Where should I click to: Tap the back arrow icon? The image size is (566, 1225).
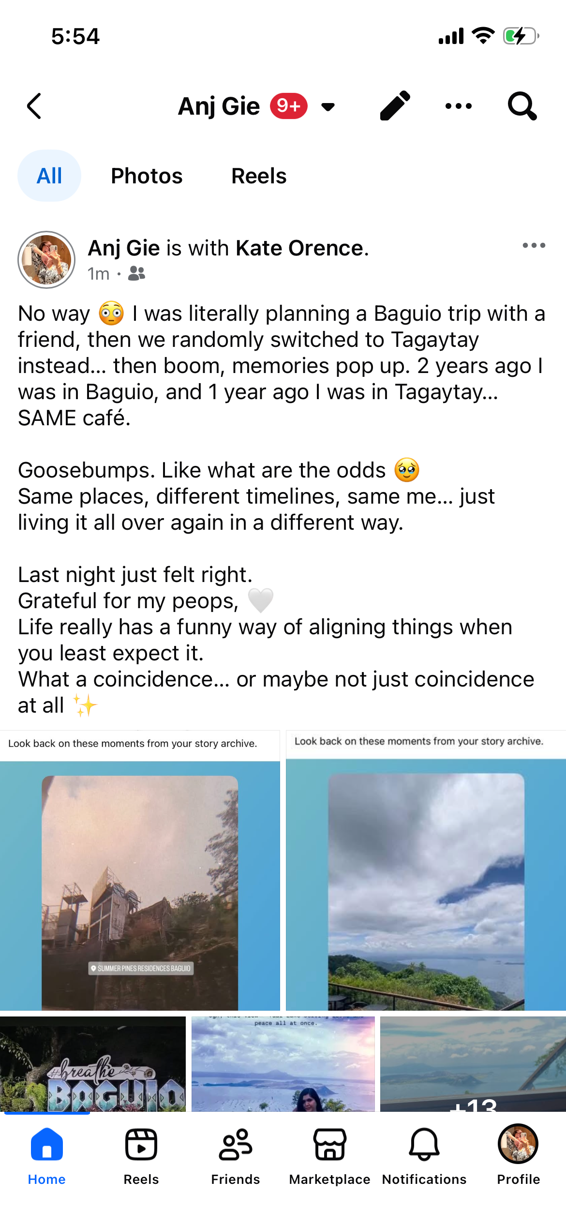click(x=34, y=106)
